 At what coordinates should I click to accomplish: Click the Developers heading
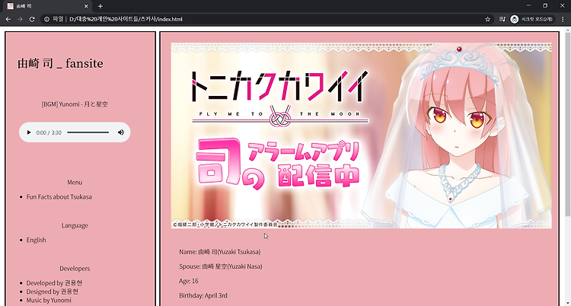click(x=75, y=268)
